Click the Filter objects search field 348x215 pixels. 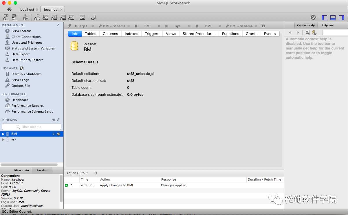(x=32, y=127)
